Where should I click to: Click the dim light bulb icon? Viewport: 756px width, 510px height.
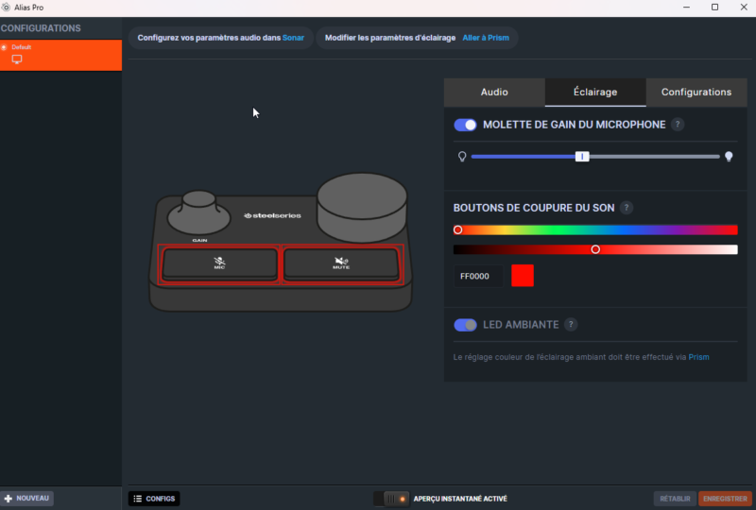coord(462,157)
